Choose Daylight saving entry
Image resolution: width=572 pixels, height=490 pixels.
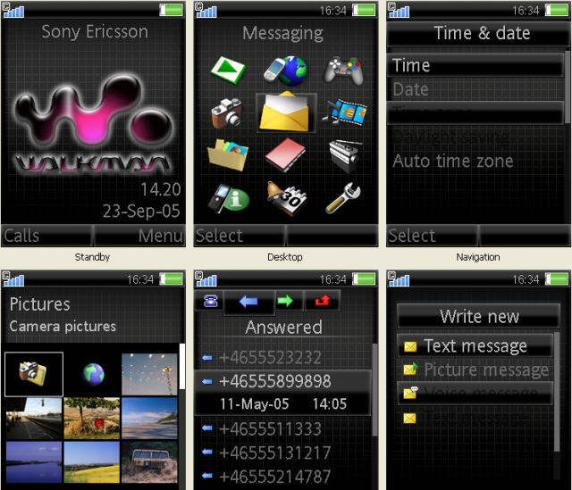coord(475,137)
